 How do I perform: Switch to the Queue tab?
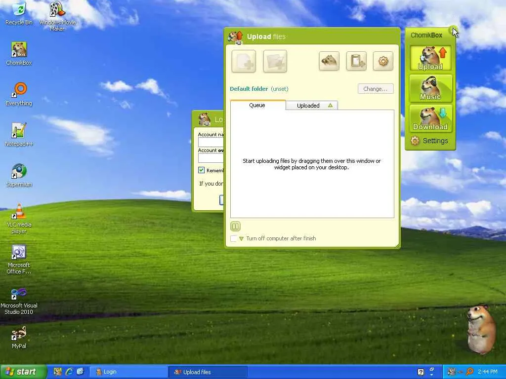257,105
